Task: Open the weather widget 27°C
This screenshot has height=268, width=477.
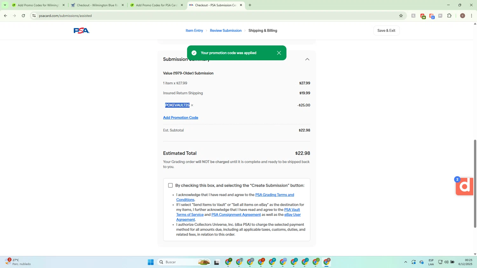Action: coord(18,262)
